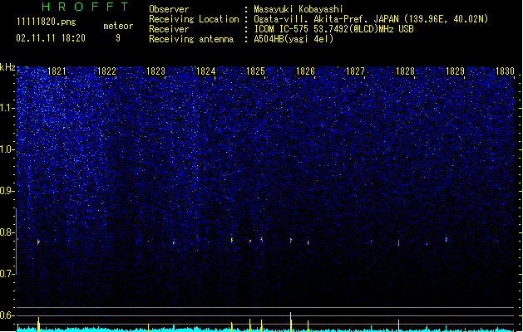Click the 'meteor' count label

click(x=118, y=26)
